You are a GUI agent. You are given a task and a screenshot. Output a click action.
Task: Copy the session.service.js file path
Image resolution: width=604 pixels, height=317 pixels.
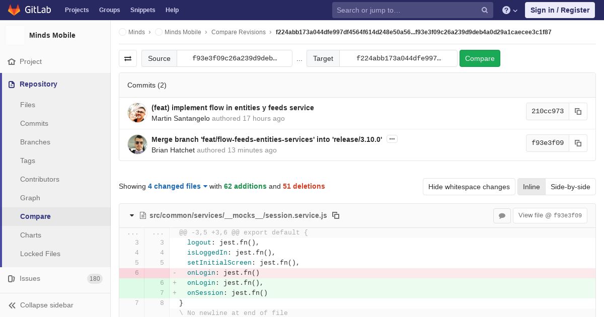(336, 215)
